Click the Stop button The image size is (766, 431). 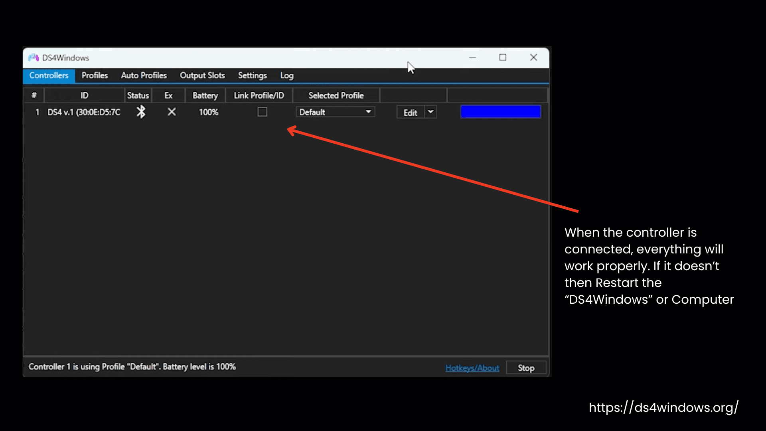pyautogui.click(x=526, y=368)
